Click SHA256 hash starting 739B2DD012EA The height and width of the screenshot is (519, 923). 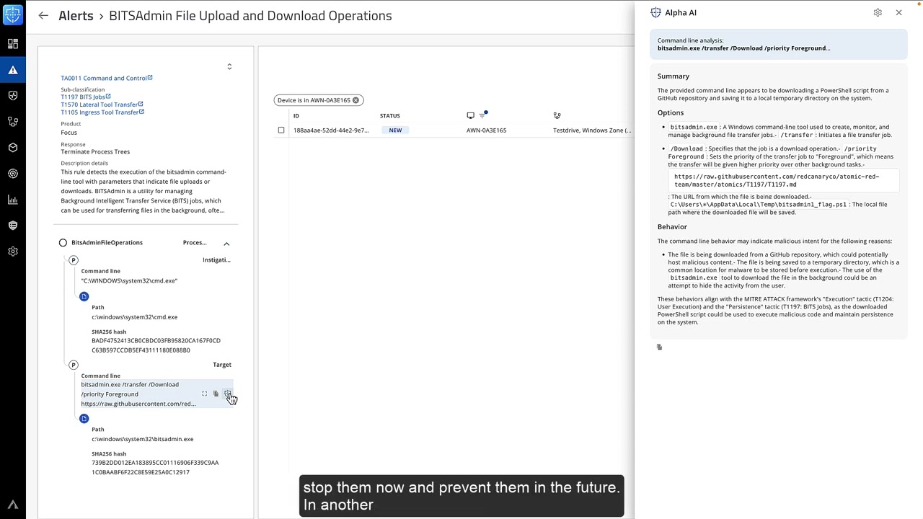click(155, 467)
